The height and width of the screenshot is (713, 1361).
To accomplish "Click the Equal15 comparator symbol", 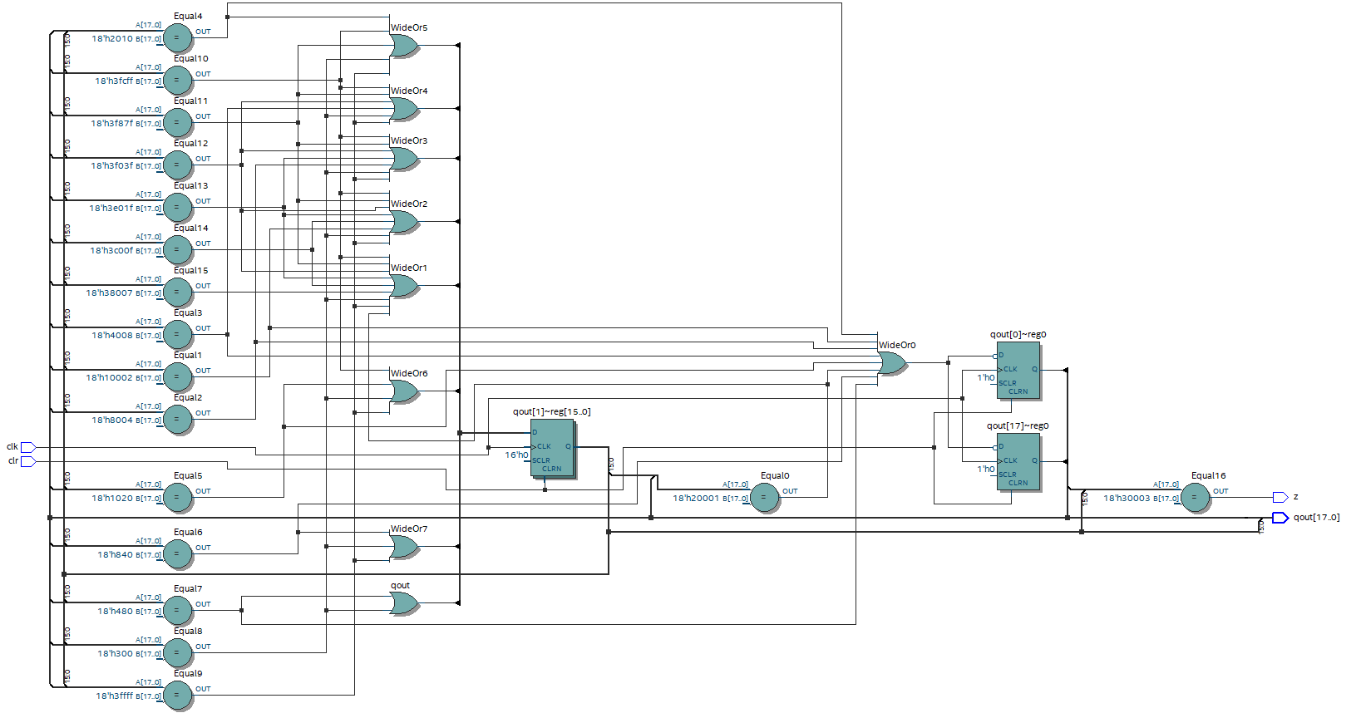I will pos(177,293).
